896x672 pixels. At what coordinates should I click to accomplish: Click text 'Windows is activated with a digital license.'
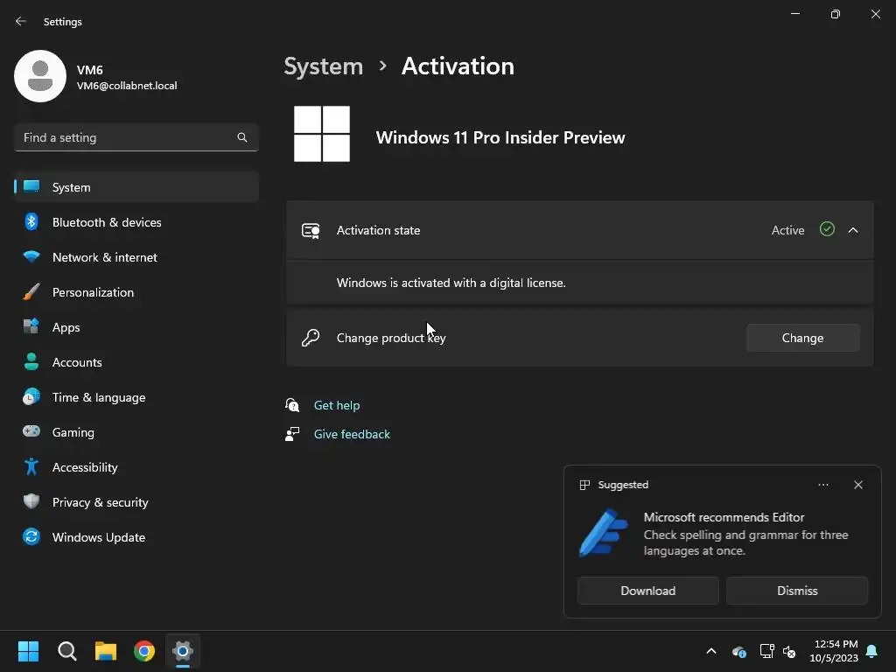(x=451, y=283)
